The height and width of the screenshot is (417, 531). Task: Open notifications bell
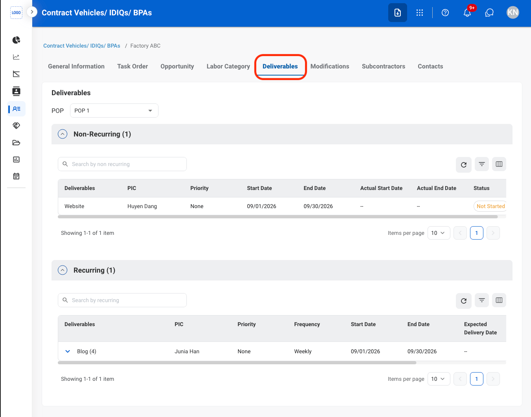pos(467,13)
